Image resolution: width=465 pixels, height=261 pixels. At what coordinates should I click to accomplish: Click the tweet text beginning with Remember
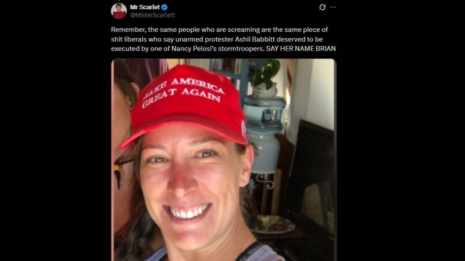[223, 39]
